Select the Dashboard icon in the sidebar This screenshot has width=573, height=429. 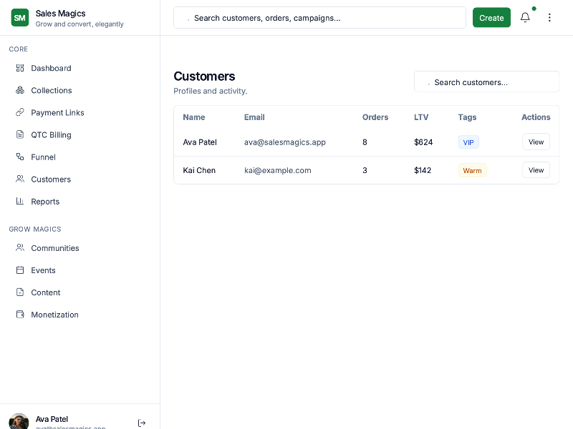[x=20, y=68]
